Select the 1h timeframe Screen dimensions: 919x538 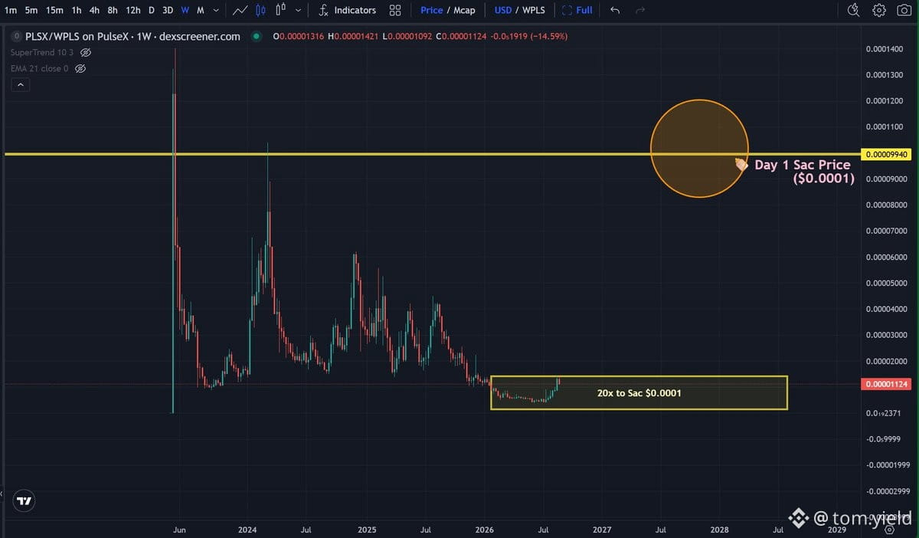point(77,10)
